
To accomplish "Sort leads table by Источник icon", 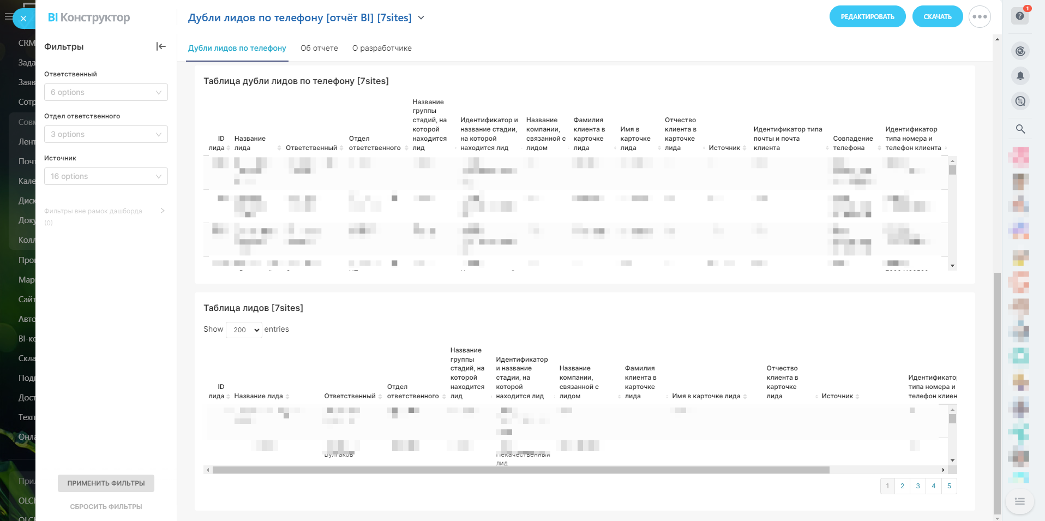I will pos(857,396).
